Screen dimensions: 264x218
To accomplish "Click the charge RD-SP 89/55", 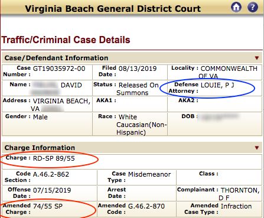I will [54, 158].
